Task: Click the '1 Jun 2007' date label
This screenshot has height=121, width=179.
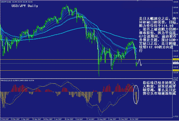Action: tap(58, 119)
